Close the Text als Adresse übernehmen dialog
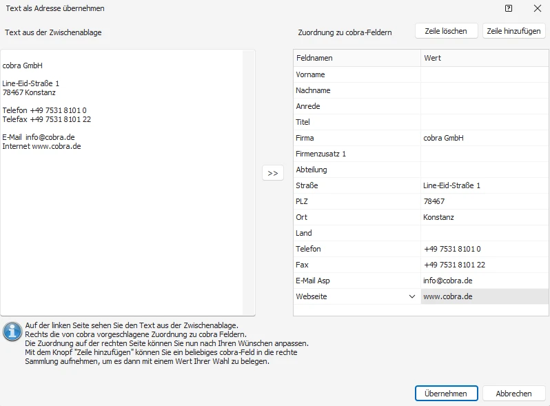The image size is (550, 406). (x=538, y=8)
